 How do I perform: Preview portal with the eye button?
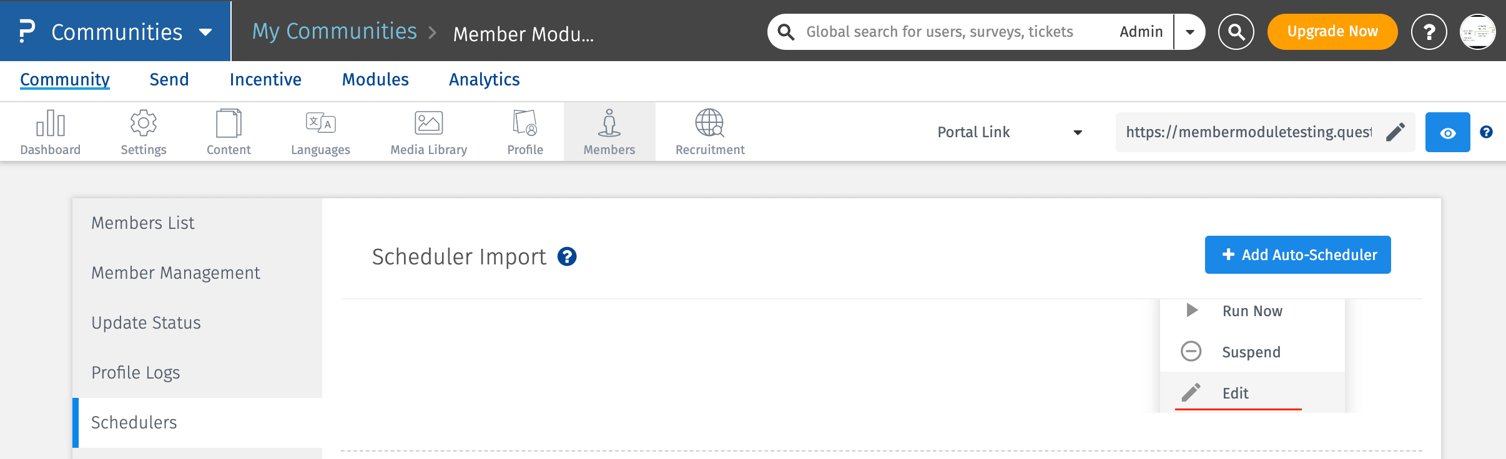(x=1447, y=133)
